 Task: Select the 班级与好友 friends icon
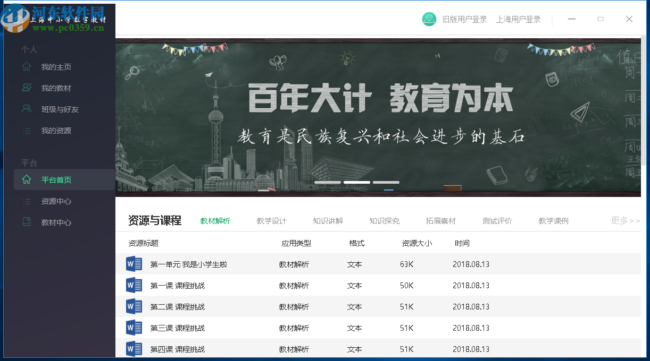[x=27, y=109]
